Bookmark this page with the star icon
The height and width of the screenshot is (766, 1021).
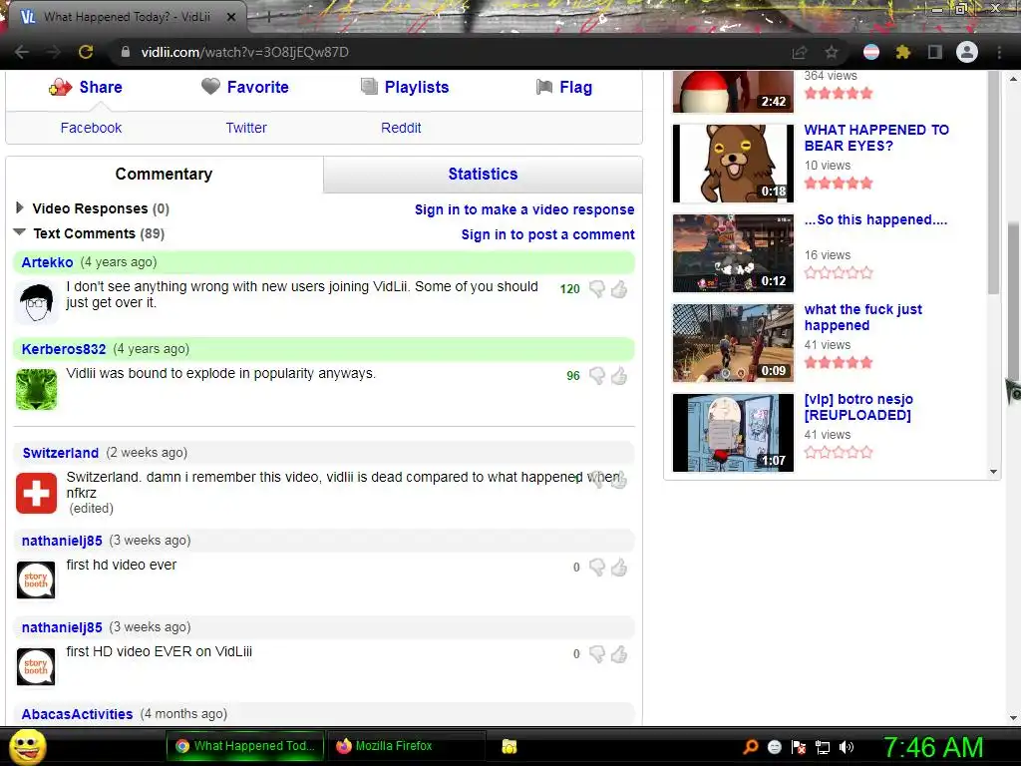click(x=832, y=52)
